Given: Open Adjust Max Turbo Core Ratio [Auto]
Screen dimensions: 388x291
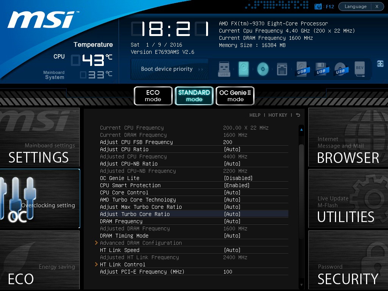Looking at the screenshot, I should coord(232,207).
